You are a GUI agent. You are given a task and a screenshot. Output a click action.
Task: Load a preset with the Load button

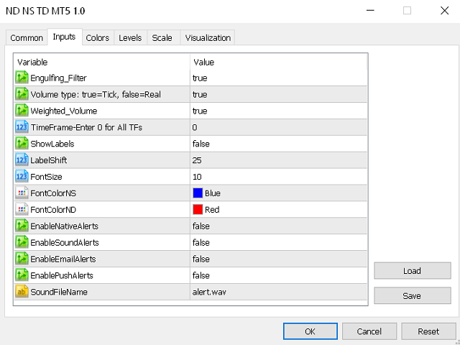coord(412,270)
